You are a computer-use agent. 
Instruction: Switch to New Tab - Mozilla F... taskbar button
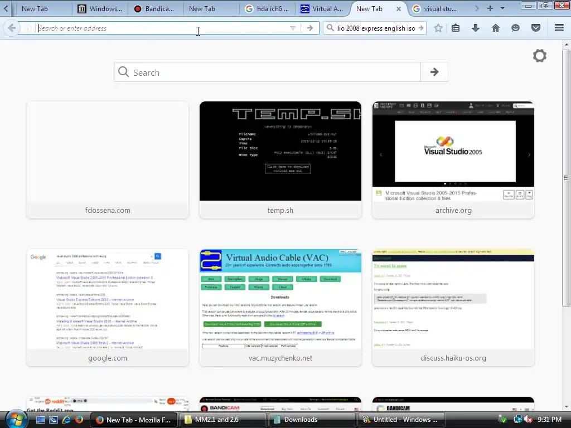point(133,420)
